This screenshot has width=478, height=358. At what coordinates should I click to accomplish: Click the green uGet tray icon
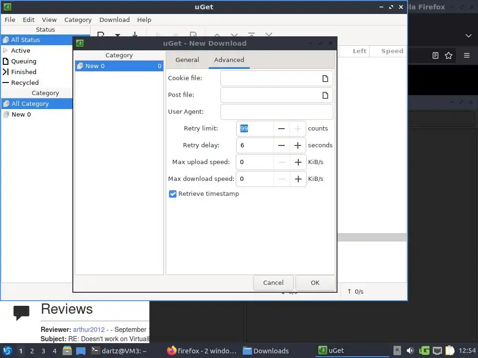point(424,351)
